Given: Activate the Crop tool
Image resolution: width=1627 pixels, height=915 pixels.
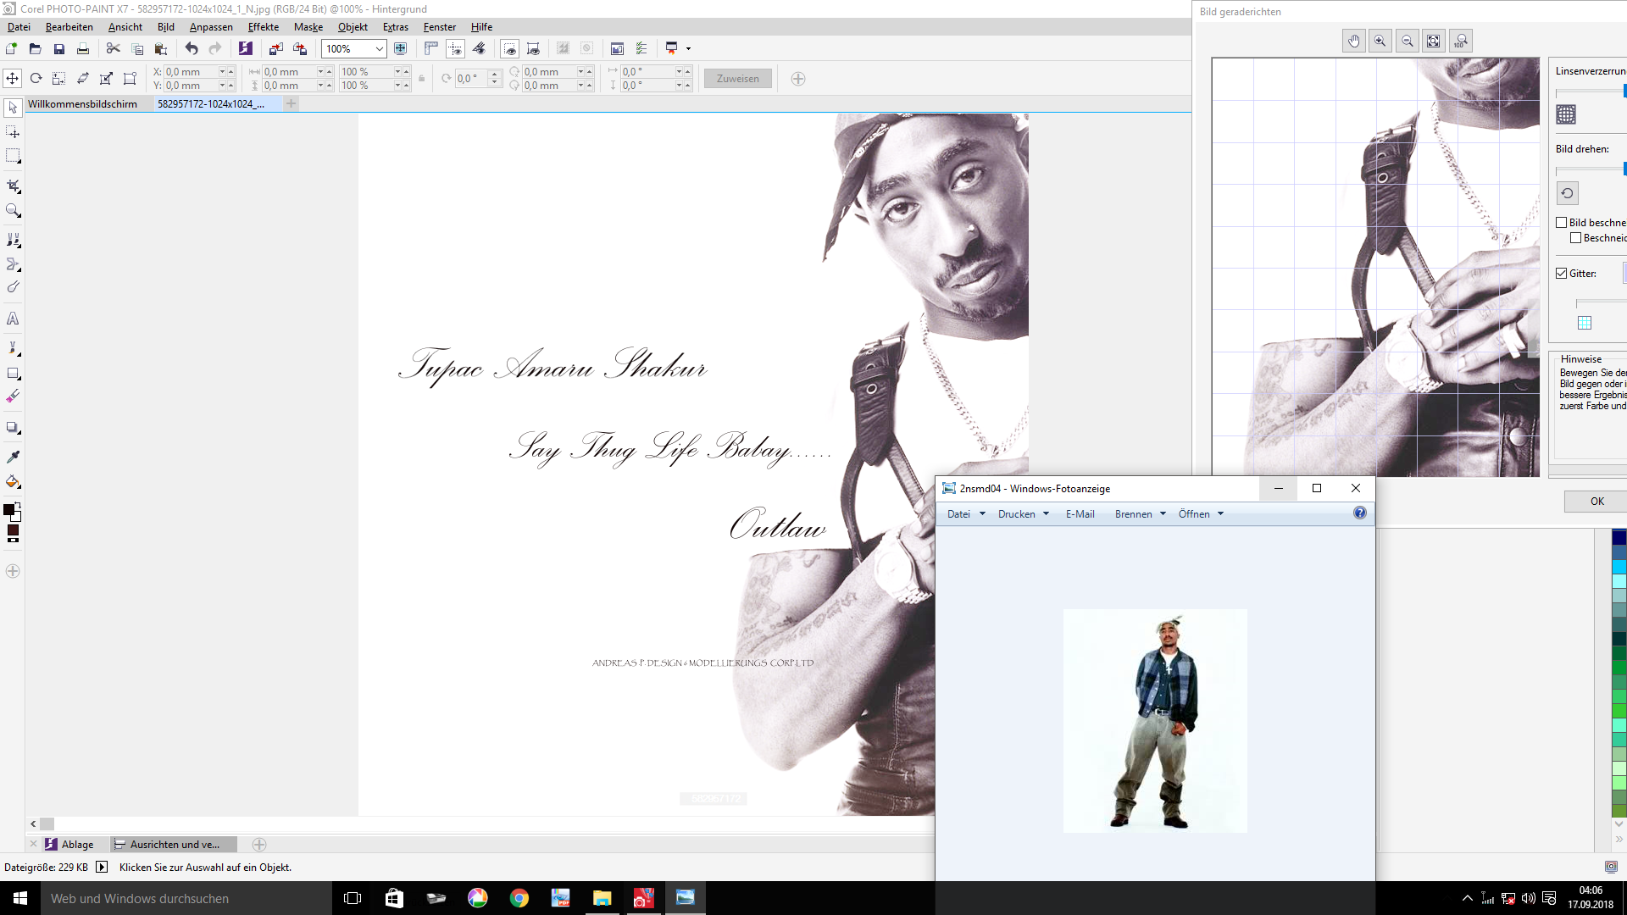Looking at the screenshot, I should coord(13,186).
